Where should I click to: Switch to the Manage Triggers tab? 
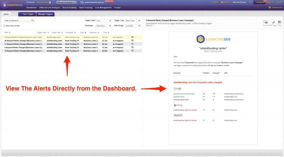tap(45, 14)
